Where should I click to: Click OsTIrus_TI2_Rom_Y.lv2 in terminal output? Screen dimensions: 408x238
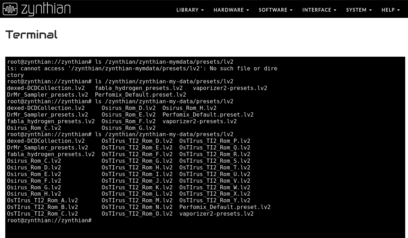click(215, 201)
